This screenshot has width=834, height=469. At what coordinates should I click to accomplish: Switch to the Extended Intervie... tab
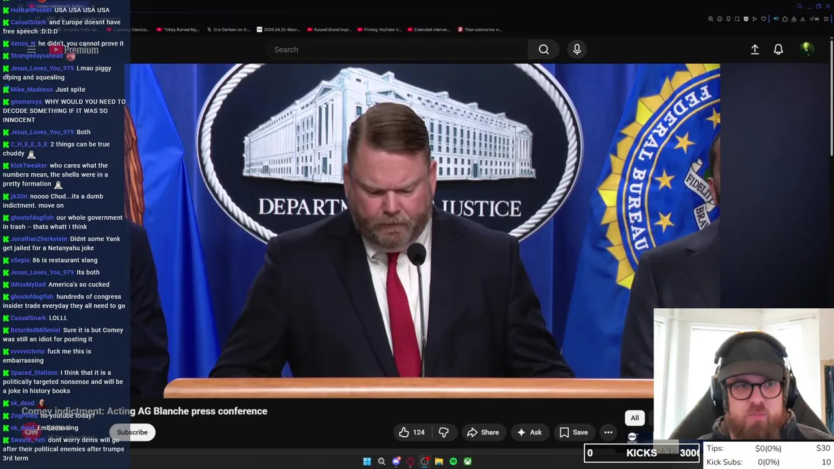(429, 29)
